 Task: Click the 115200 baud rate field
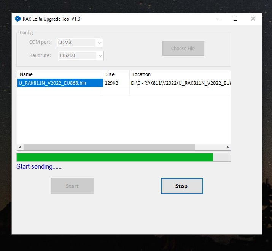77,55
